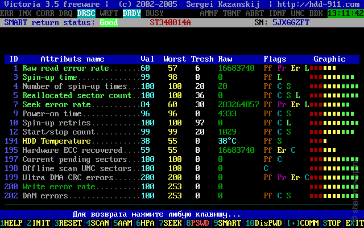Click the Worst column header
This screenshot has width=364, height=228.
tap(175, 59)
